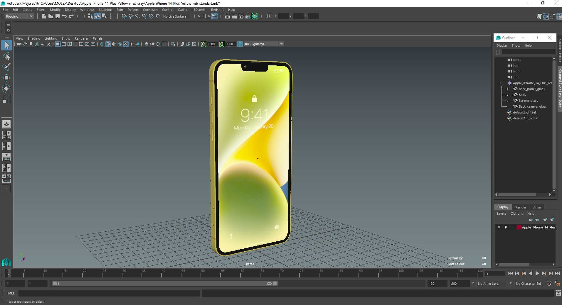Toggle wireframe on shaded

click(x=120, y=44)
